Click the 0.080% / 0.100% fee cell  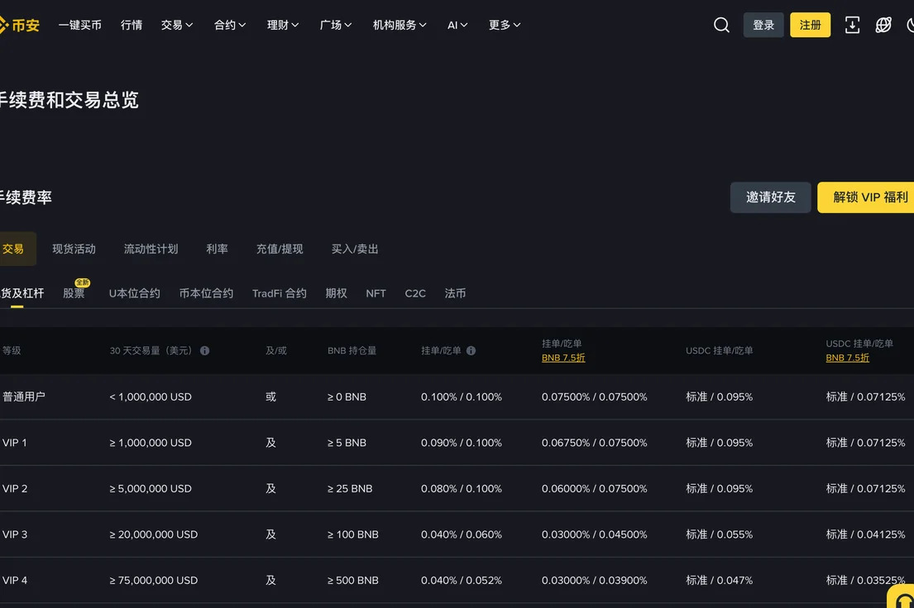pos(461,489)
